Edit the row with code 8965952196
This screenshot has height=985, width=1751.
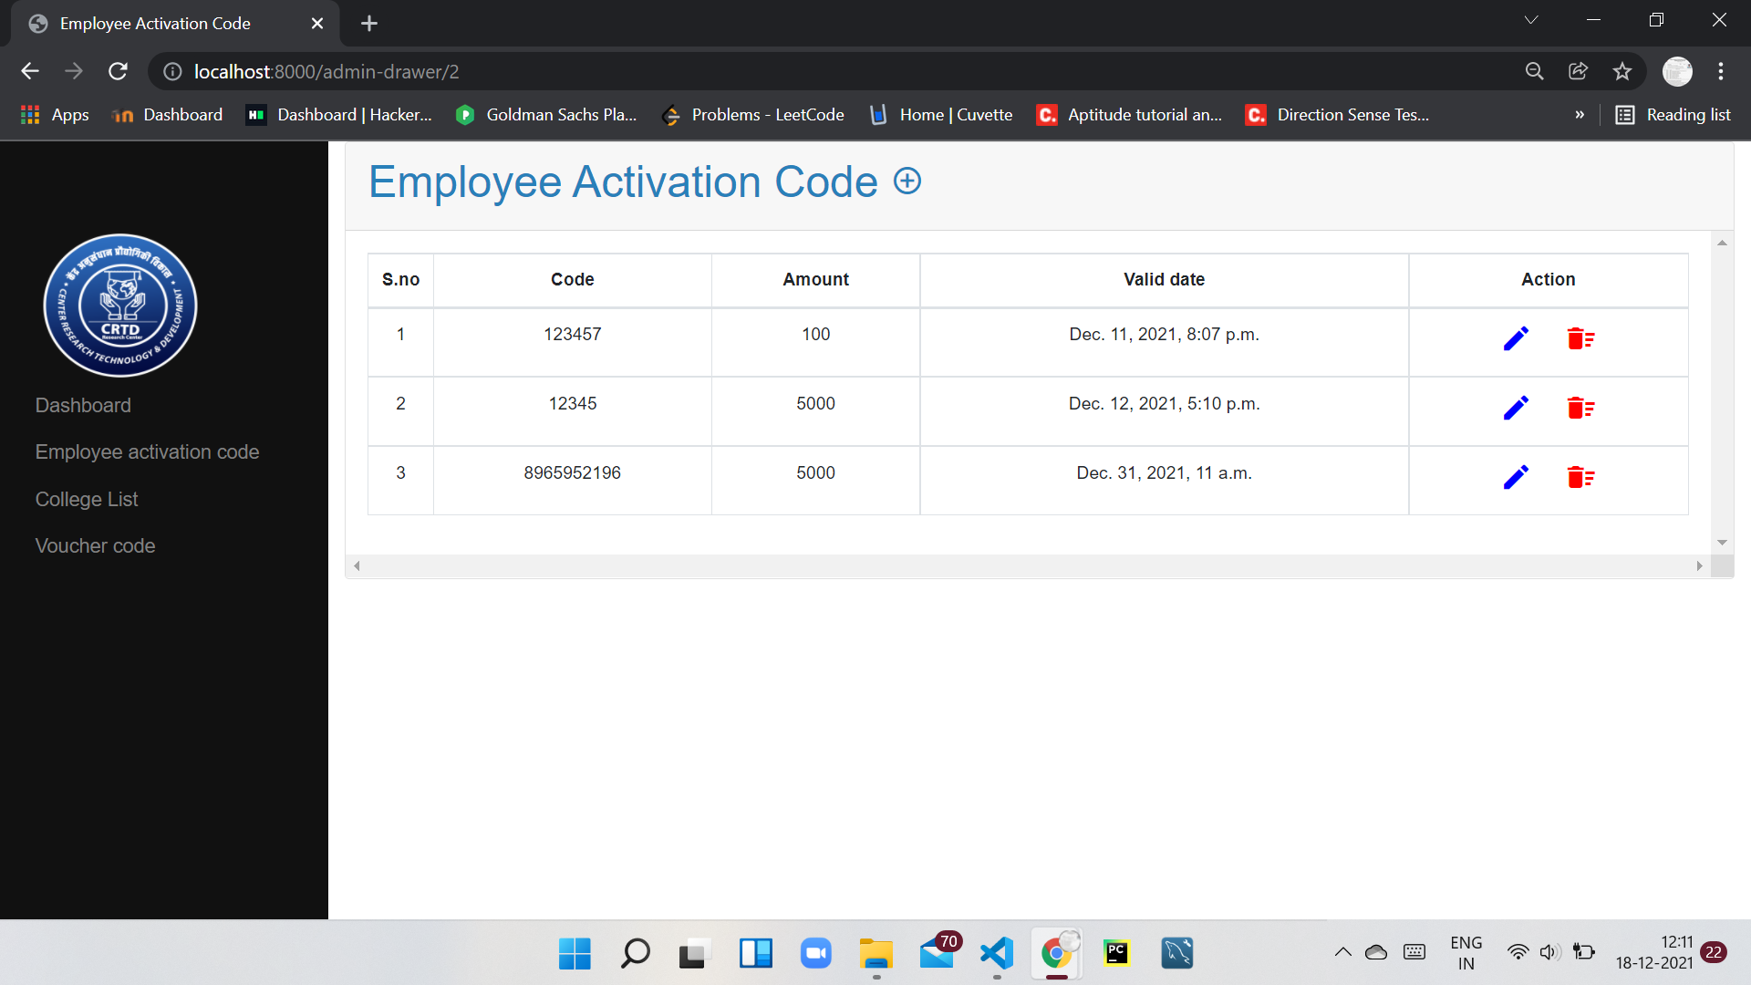click(x=1515, y=477)
